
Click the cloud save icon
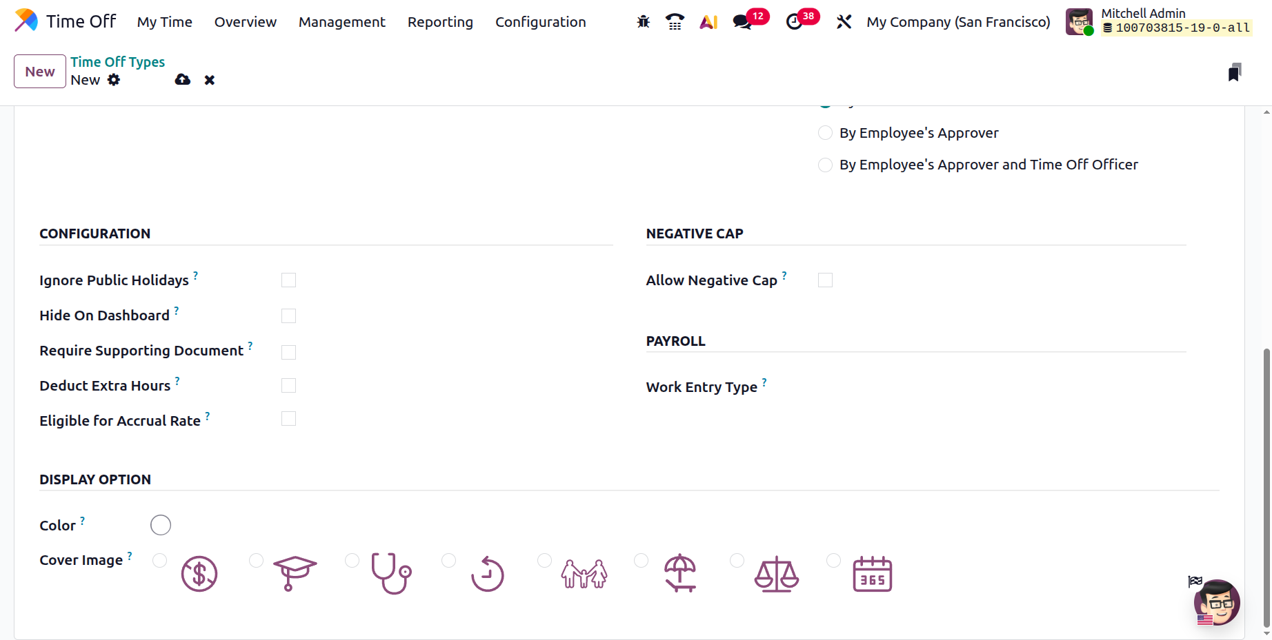tap(183, 80)
